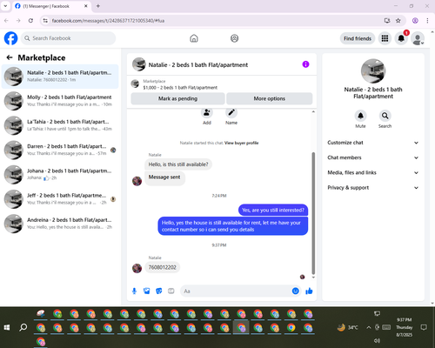Image resolution: width=435 pixels, height=348 pixels.
Task: Go back using the Marketplace arrow
Action: [x=10, y=57]
